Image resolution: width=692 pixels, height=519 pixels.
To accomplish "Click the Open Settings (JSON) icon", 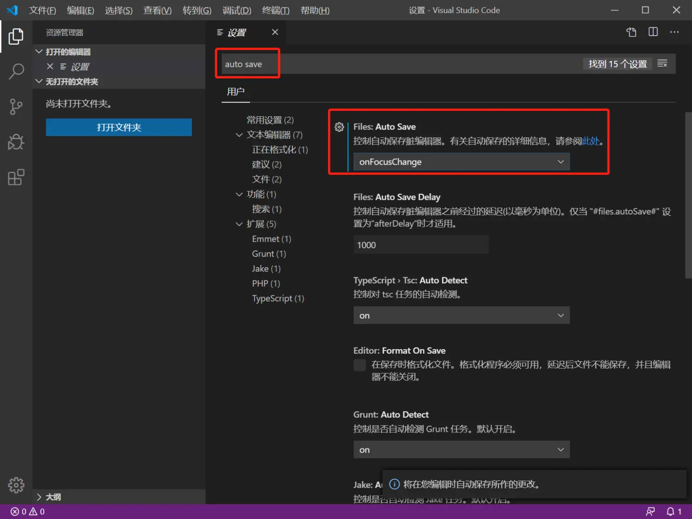I will point(631,32).
